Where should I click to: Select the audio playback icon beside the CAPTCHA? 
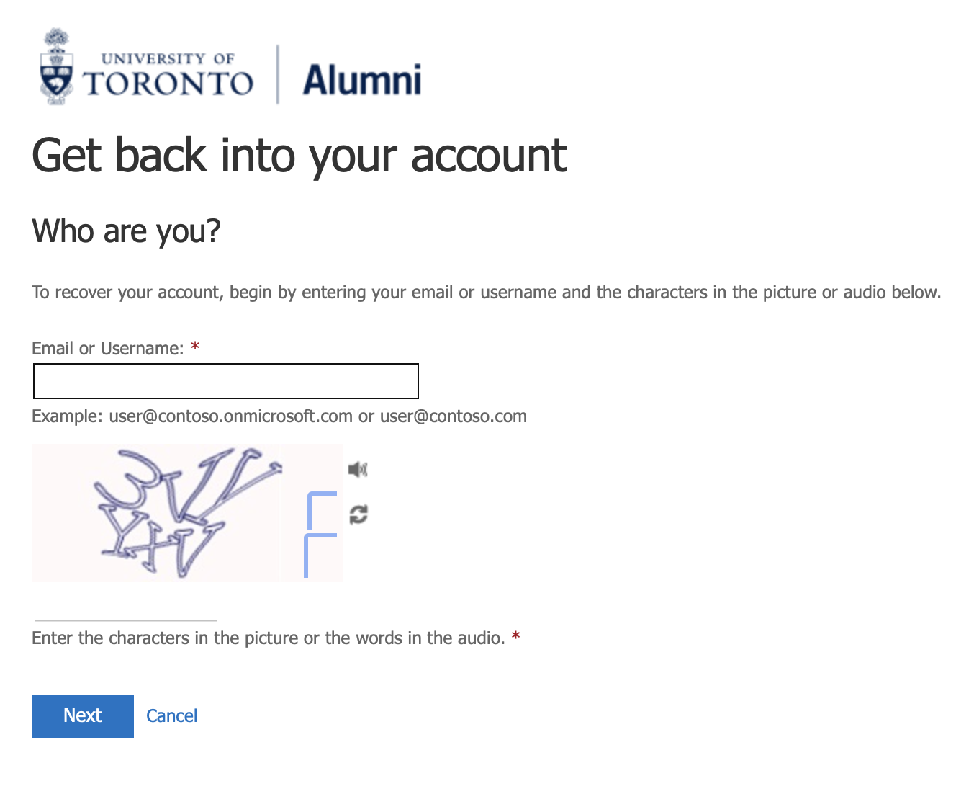click(358, 469)
